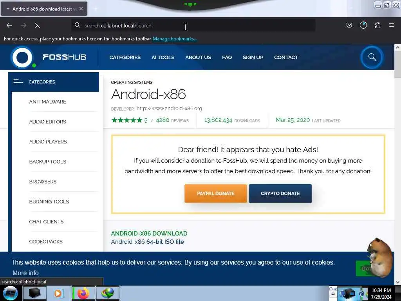Click the vertical scrollbar thumb

(397, 64)
